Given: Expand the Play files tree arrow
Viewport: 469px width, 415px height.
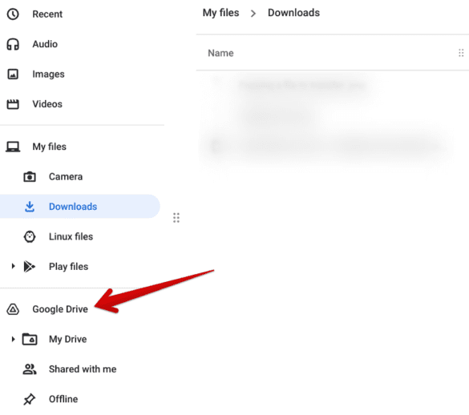Looking at the screenshot, I should [13, 266].
